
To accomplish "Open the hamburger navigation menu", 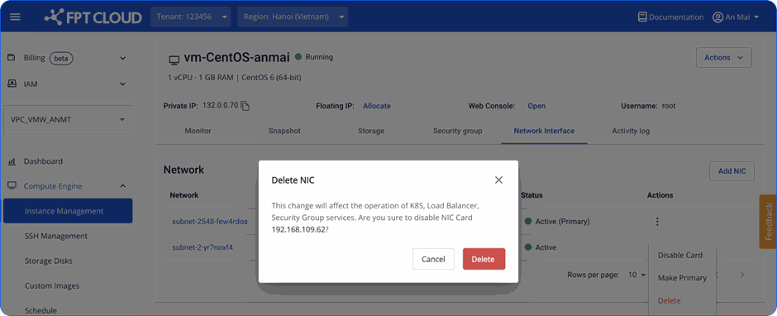I will (16, 17).
